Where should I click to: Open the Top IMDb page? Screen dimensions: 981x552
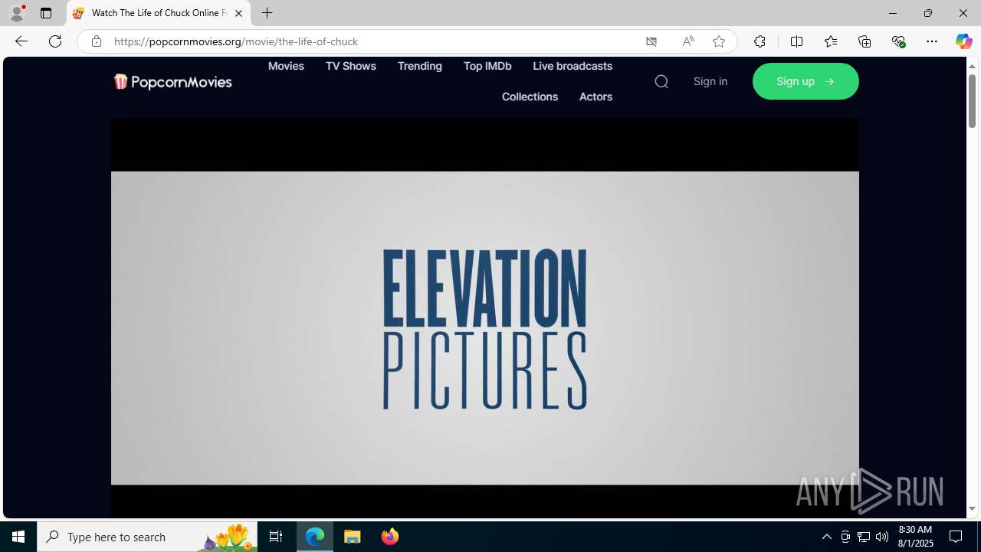(487, 66)
